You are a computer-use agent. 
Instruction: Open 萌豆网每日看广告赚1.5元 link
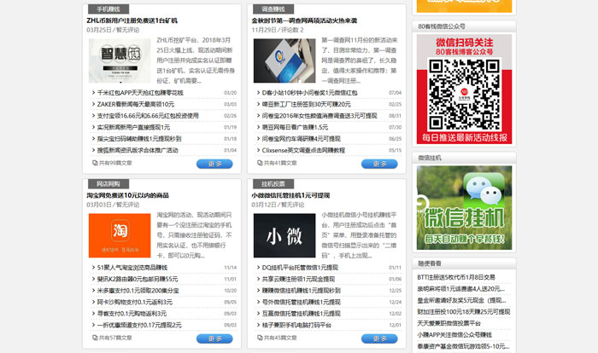click(x=295, y=127)
